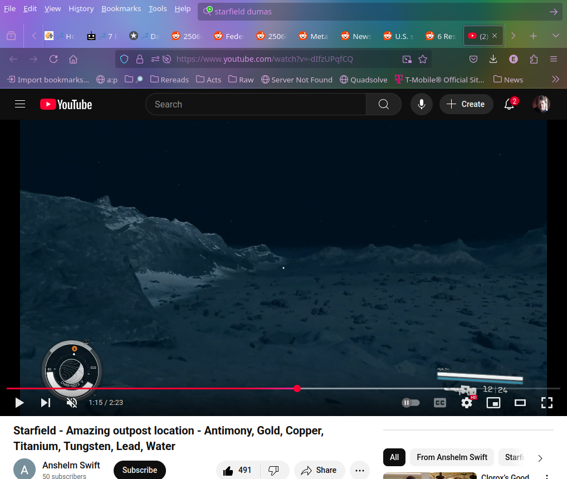Screen dimensions: 567x479
Task: Click the YouTube search field
Action: 256,104
